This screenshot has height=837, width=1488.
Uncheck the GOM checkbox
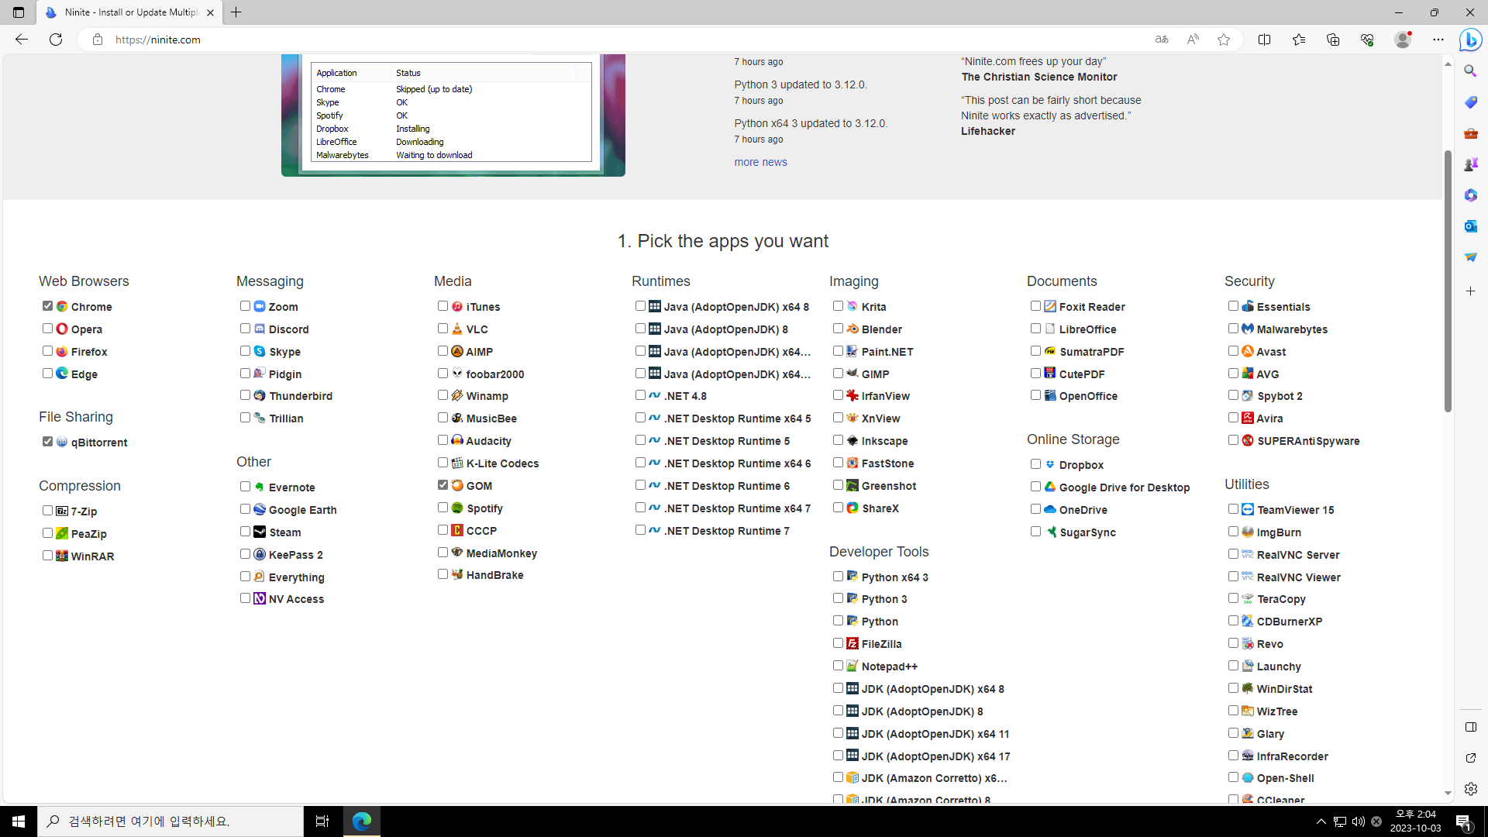tap(443, 485)
